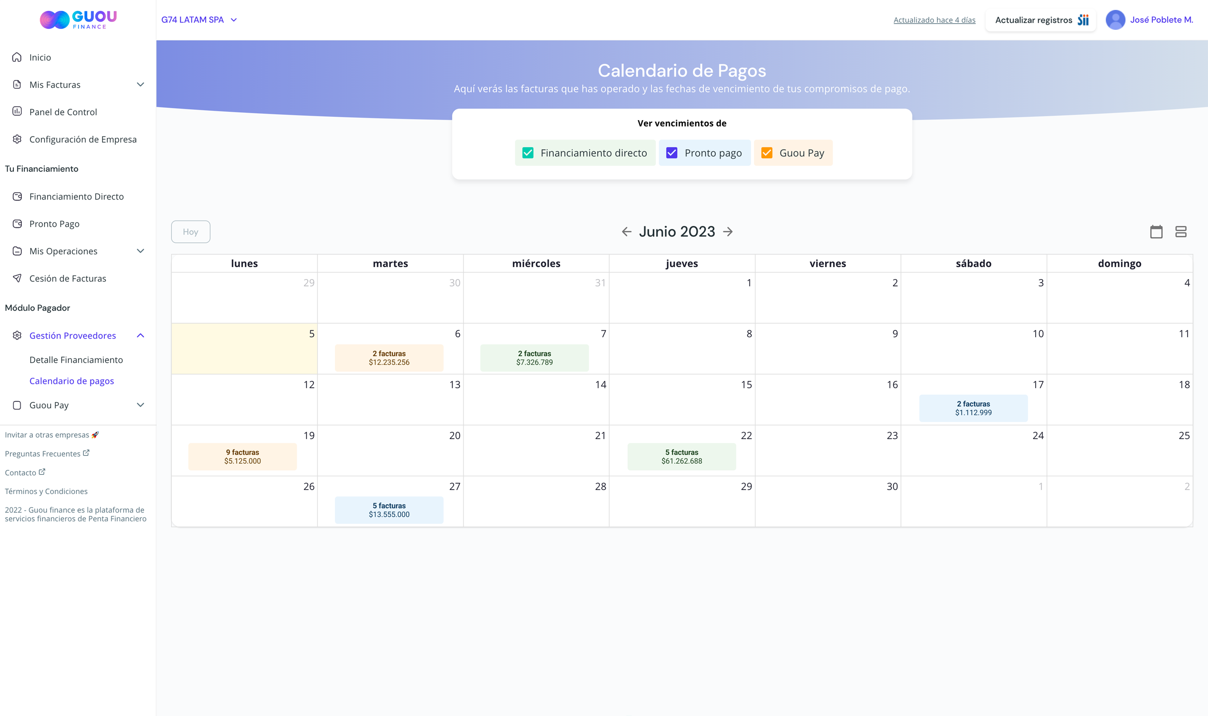Uncheck the Guou Pay checkbox
The width and height of the screenshot is (1208, 716).
coord(767,153)
